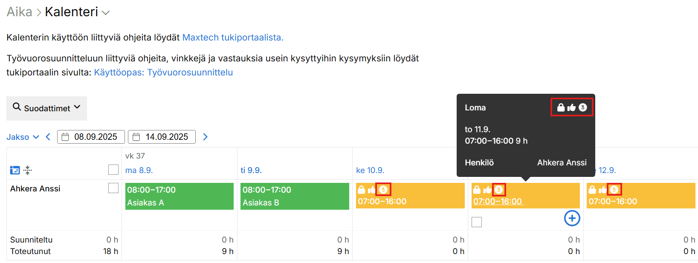Click the calendar today icon in header row
The image size is (698, 263).
click(14, 171)
